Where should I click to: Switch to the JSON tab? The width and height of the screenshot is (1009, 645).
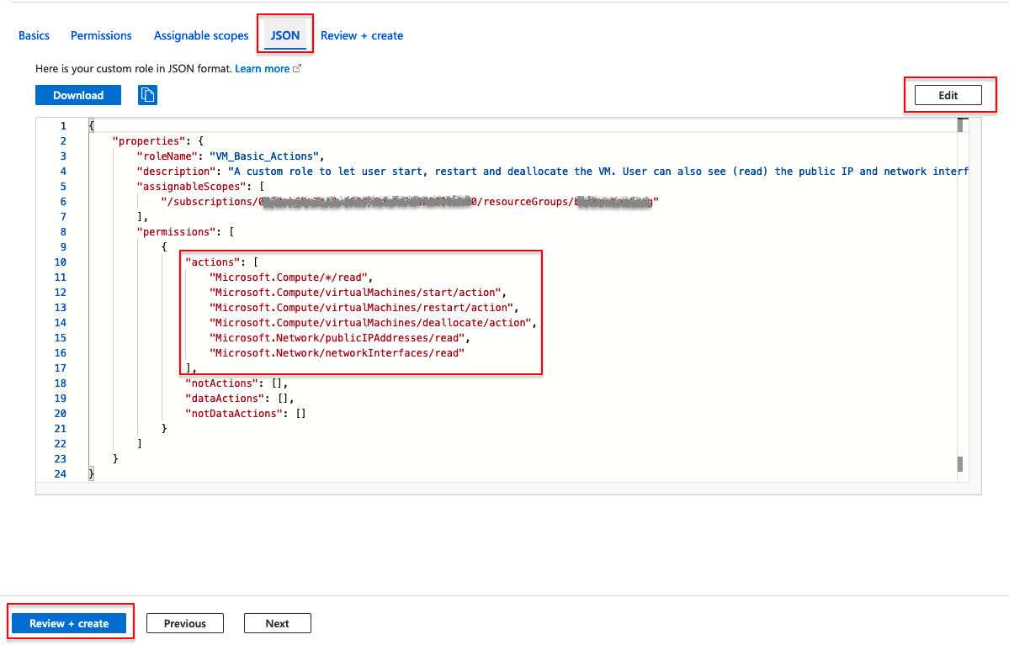pyautogui.click(x=284, y=35)
